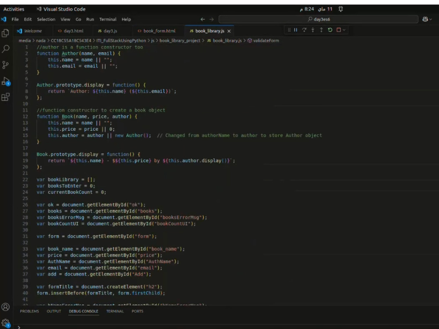
Task: Open the View menu
Action: [65, 19]
